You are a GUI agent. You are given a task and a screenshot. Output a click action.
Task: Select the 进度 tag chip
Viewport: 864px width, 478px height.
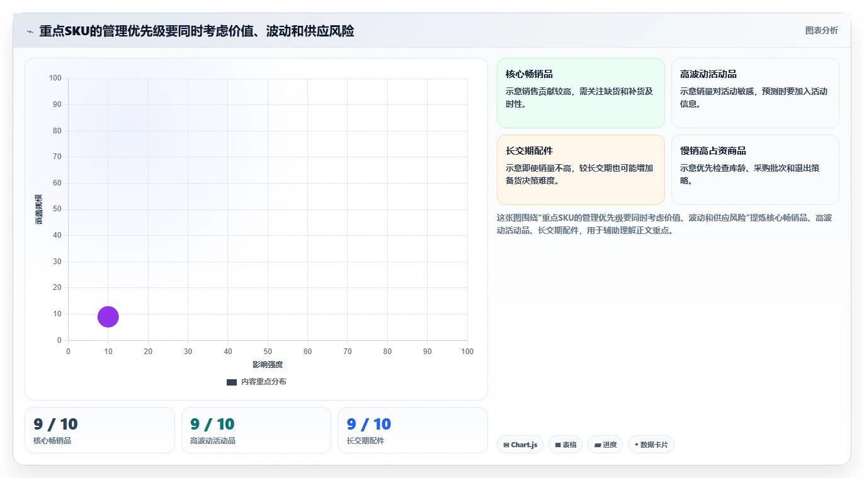(x=605, y=445)
